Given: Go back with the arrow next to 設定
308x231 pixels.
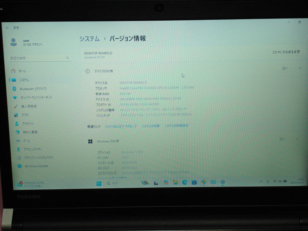Looking at the screenshot, I should 7,28.
